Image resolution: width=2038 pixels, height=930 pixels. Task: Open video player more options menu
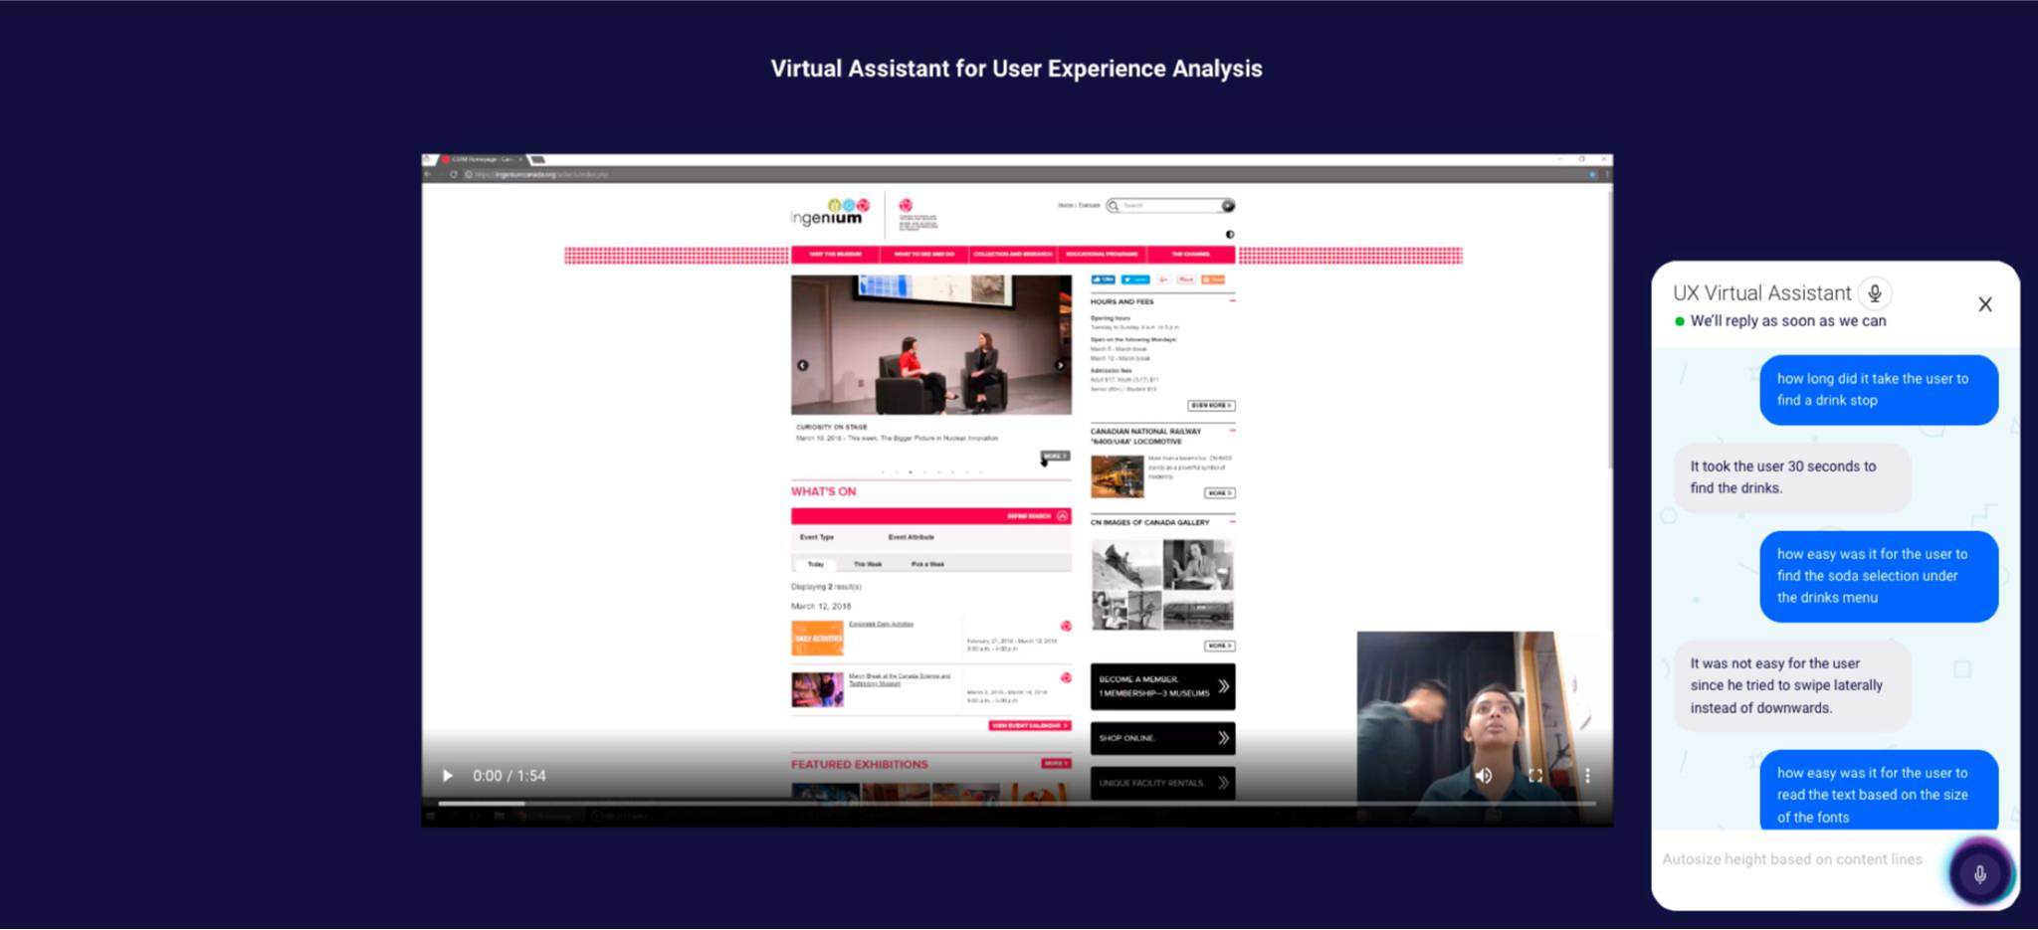(1587, 776)
